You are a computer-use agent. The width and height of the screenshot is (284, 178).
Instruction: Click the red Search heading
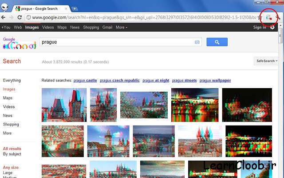click(x=12, y=61)
